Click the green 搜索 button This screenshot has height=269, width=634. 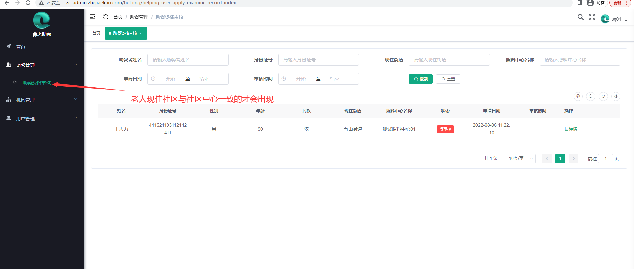tap(421, 79)
